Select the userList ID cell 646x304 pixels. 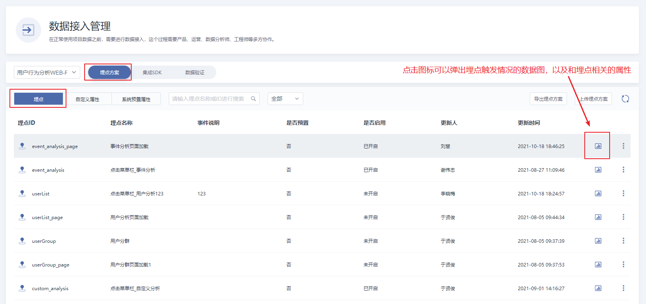41,194
